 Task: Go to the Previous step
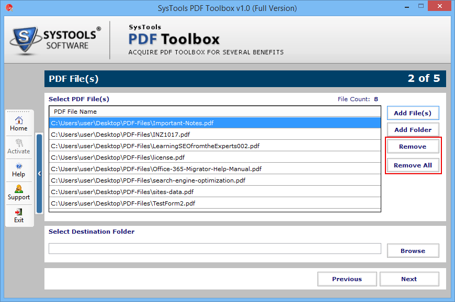click(347, 279)
